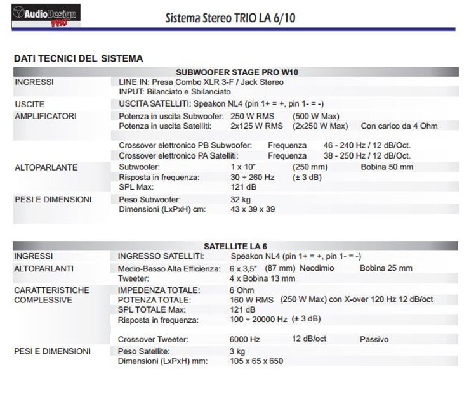This screenshot has width=476, height=395.
Task: Click the '2x125 W RMS' satellite power value
Action: point(256,126)
